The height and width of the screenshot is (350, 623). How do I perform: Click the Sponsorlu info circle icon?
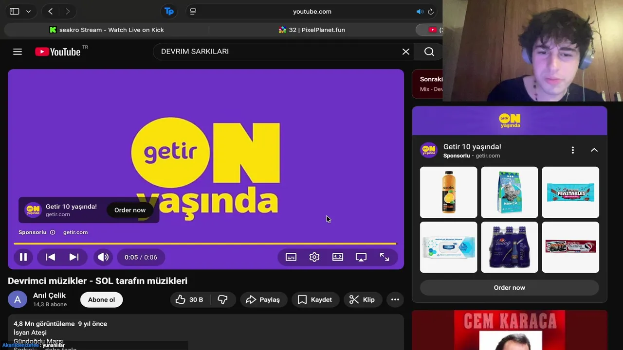point(53,232)
